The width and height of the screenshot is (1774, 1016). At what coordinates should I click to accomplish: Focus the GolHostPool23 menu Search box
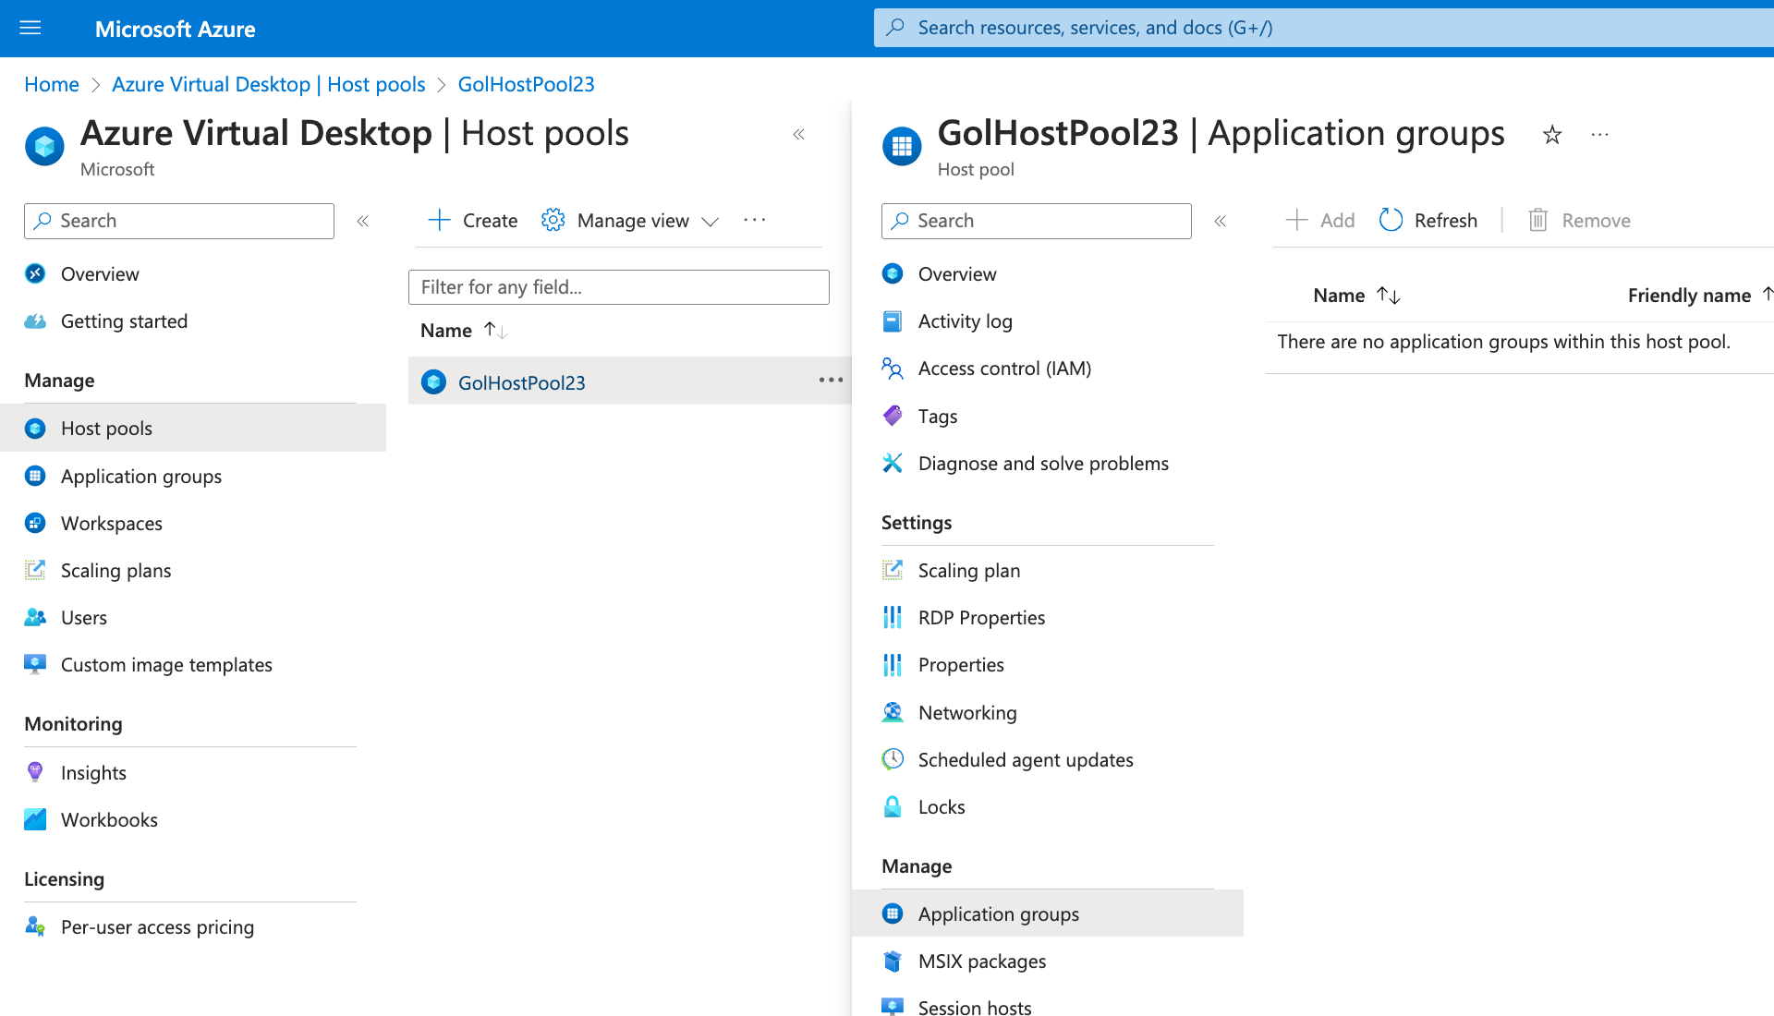click(x=1037, y=221)
